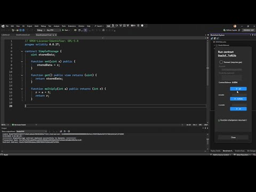The height and width of the screenshot is (192, 256).
Task: Open the Build menu
Action: 36,26
